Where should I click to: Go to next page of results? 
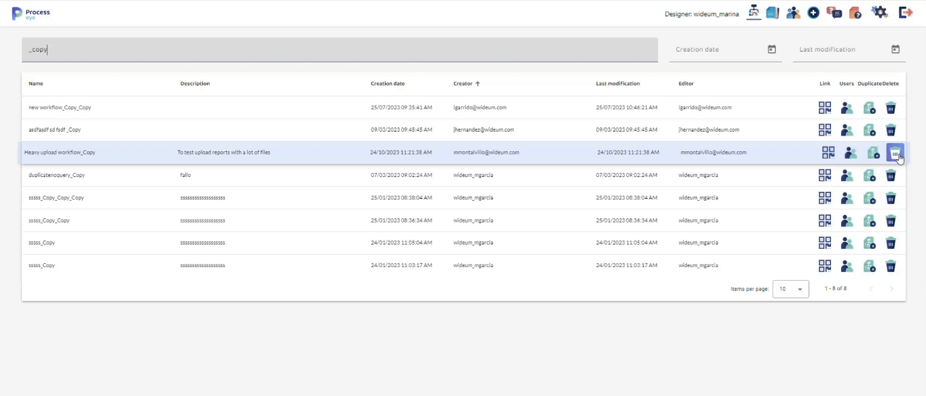click(x=891, y=289)
